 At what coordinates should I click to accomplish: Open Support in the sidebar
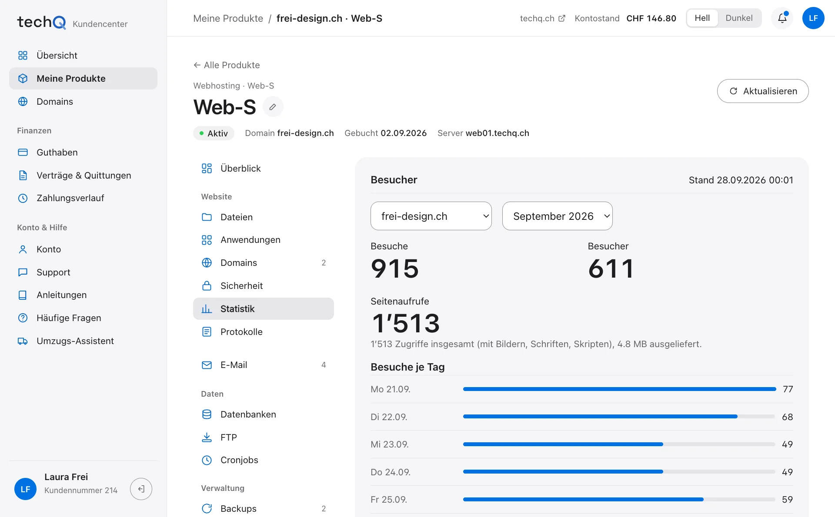83,272
